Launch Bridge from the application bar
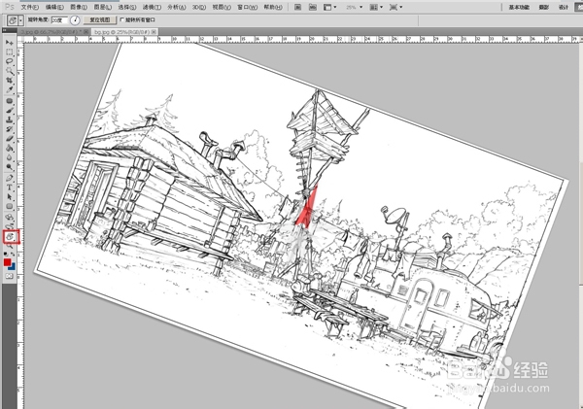The image size is (583, 409). (x=297, y=7)
